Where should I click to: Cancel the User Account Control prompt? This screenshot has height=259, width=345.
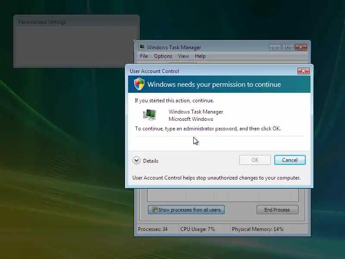[x=290, y=160]
